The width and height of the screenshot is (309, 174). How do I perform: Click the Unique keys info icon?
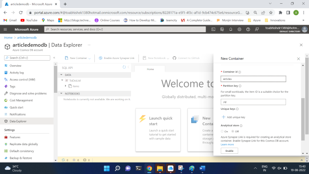coord(237,109)
